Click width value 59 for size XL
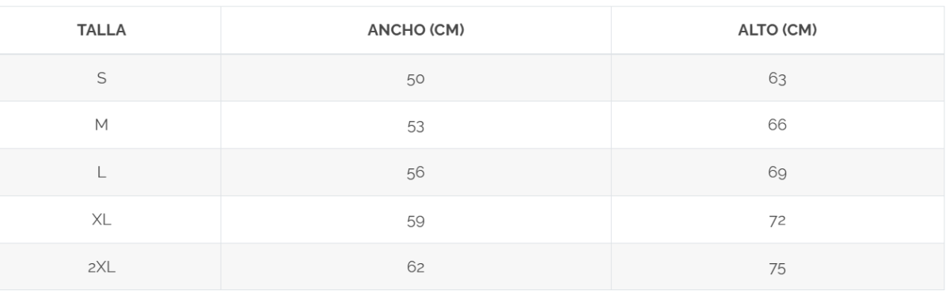950x294 pixels. pos(416,220)
